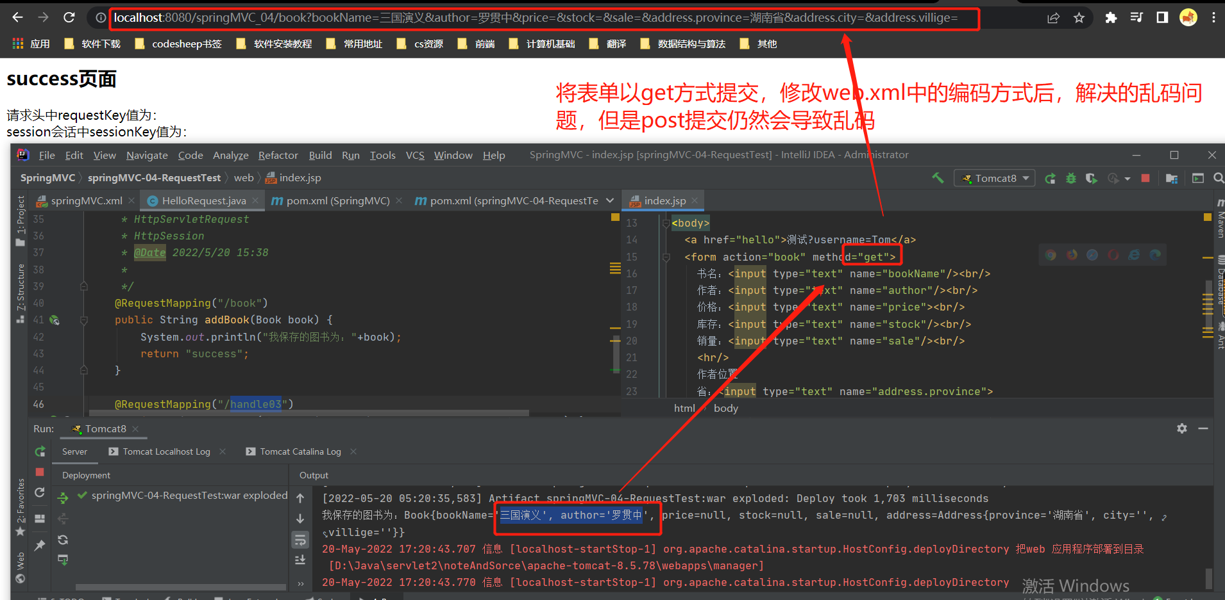Collapse addBook method fold on line 41

(83, 320)
